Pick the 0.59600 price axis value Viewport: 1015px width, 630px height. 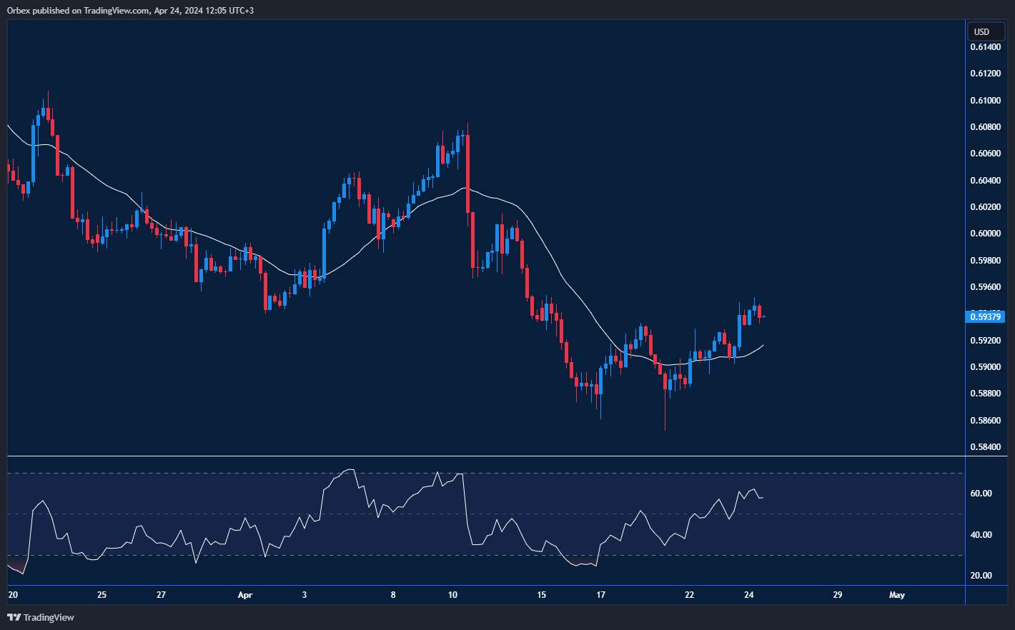point(985,287)
